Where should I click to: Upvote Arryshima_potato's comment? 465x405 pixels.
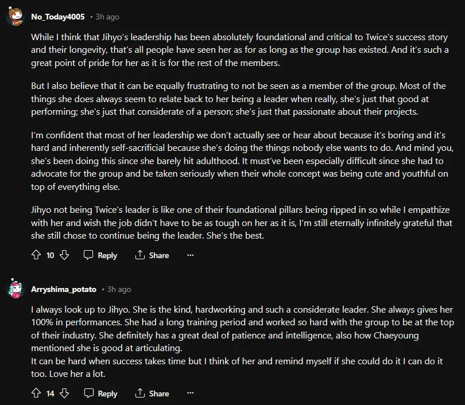36,394
